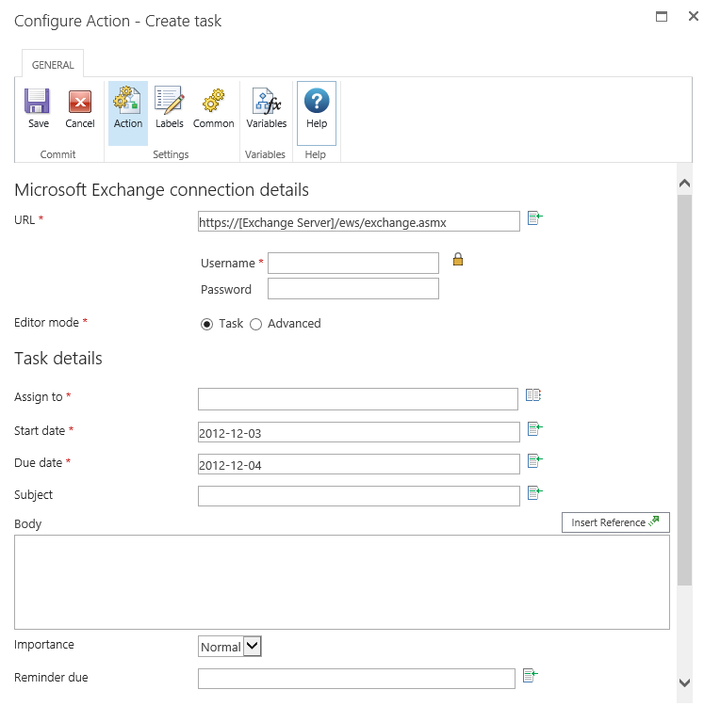Select the Action ribbon item
704x706 pixels.
pos(128,109)
